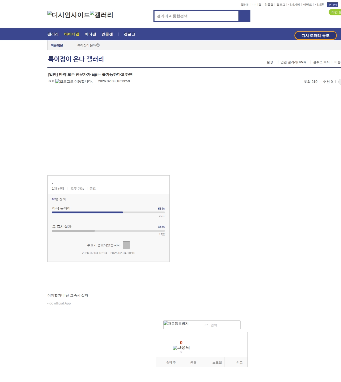Viewport: 341px width, 382px height.
Task: Open the 설정 dropdown
Action: (270, 62)
